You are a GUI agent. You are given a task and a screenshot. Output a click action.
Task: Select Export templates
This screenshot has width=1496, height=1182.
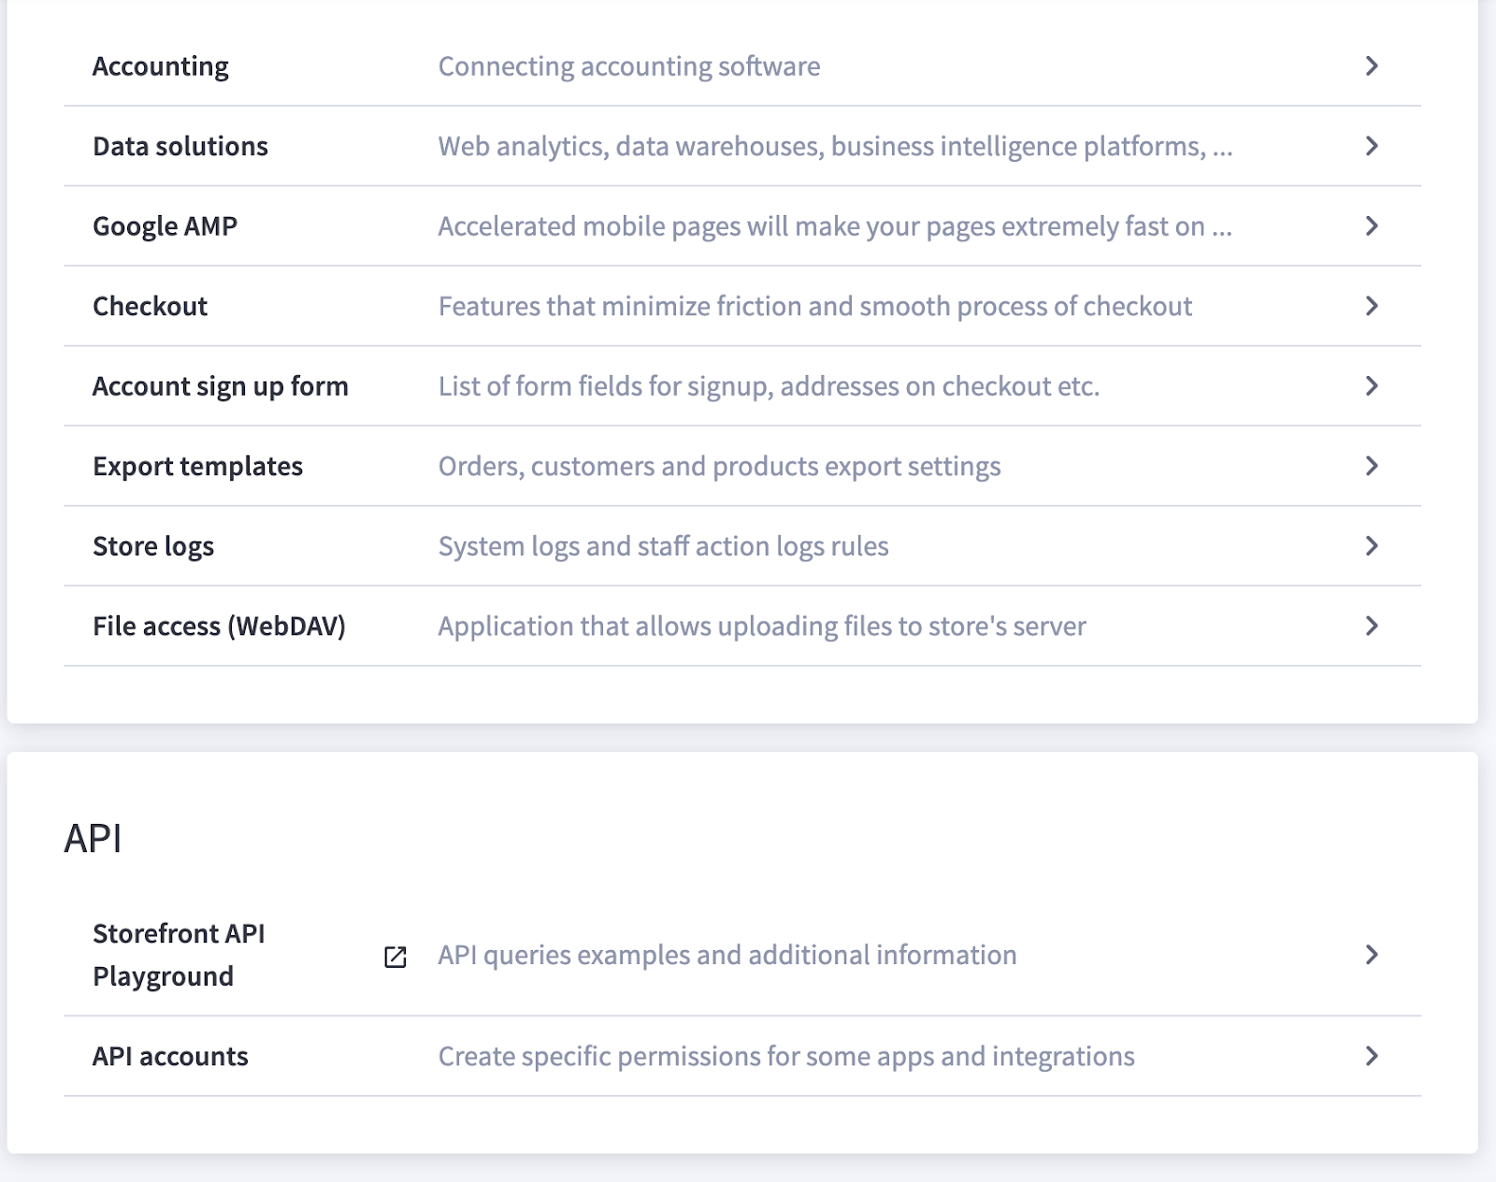click(198, 466)
